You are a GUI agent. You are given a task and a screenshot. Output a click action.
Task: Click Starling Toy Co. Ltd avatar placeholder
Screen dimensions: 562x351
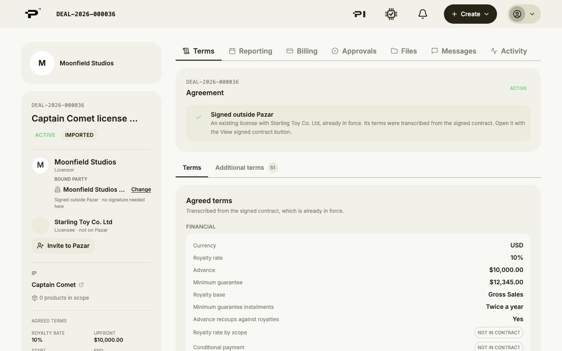pos(40,226)
